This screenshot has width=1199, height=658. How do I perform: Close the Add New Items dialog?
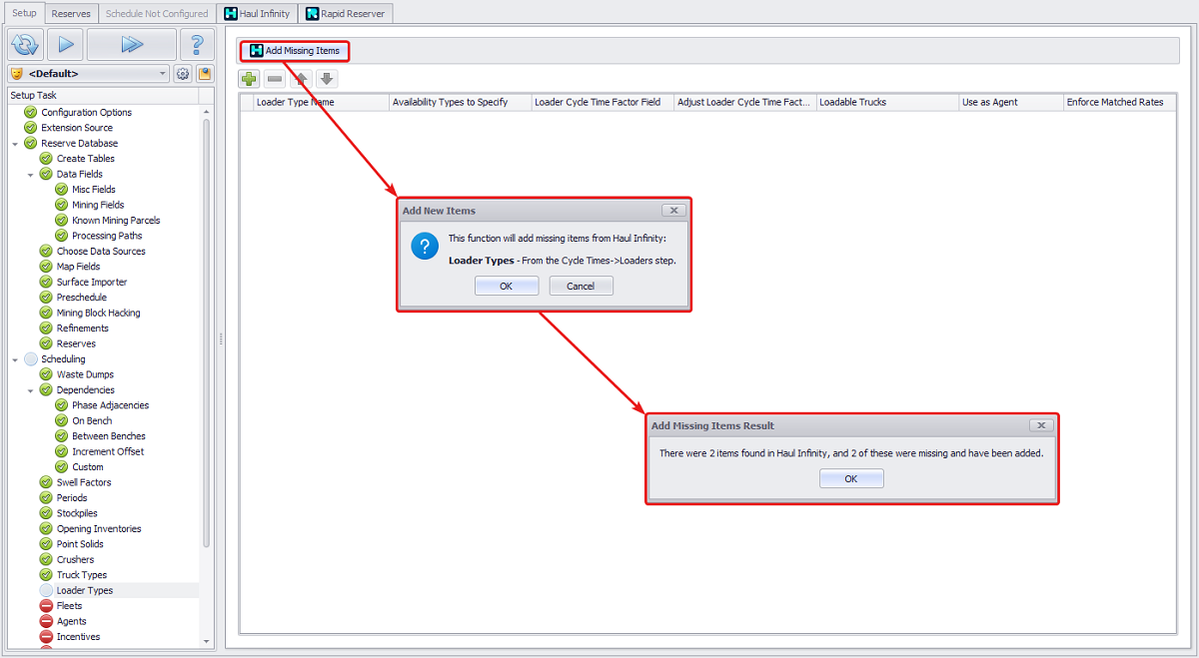coord(673,211)
